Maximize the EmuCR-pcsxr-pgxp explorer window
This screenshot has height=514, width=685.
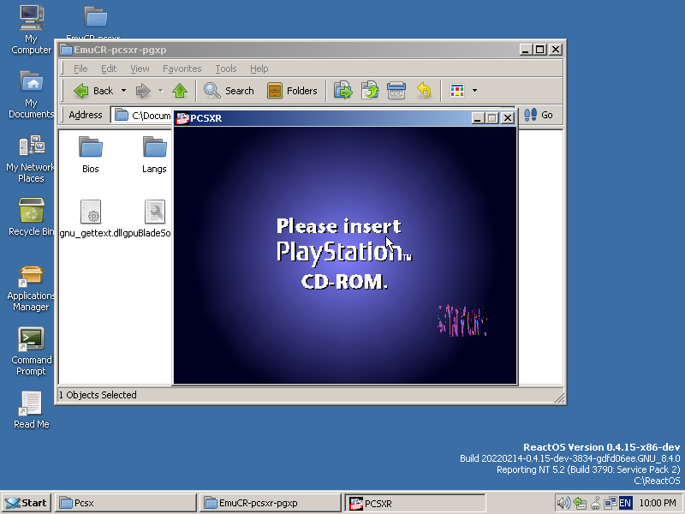click(540, 50)
